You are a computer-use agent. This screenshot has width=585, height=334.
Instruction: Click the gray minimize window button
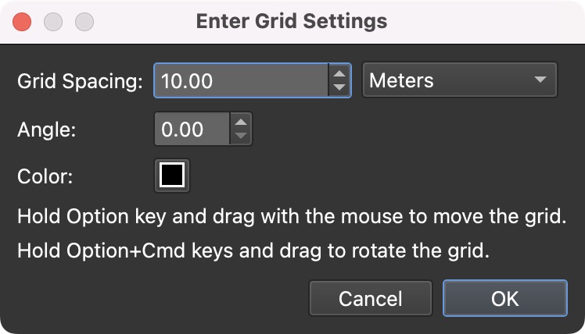click(53, 21)
